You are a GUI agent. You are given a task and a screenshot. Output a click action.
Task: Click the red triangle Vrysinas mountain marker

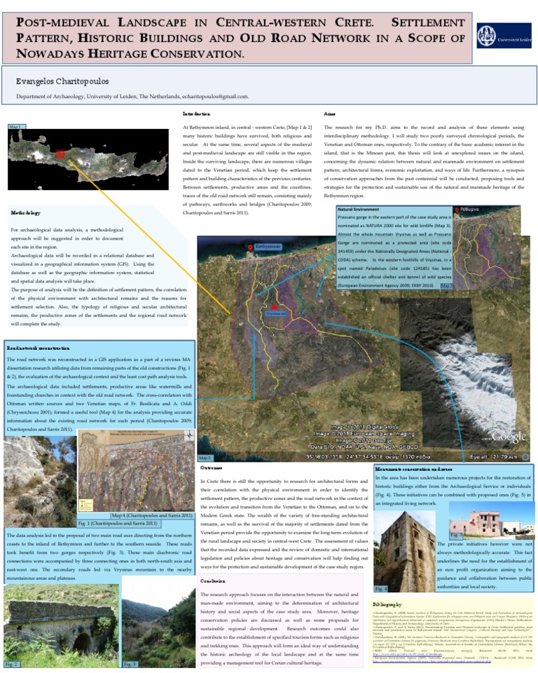pos(275,306)
